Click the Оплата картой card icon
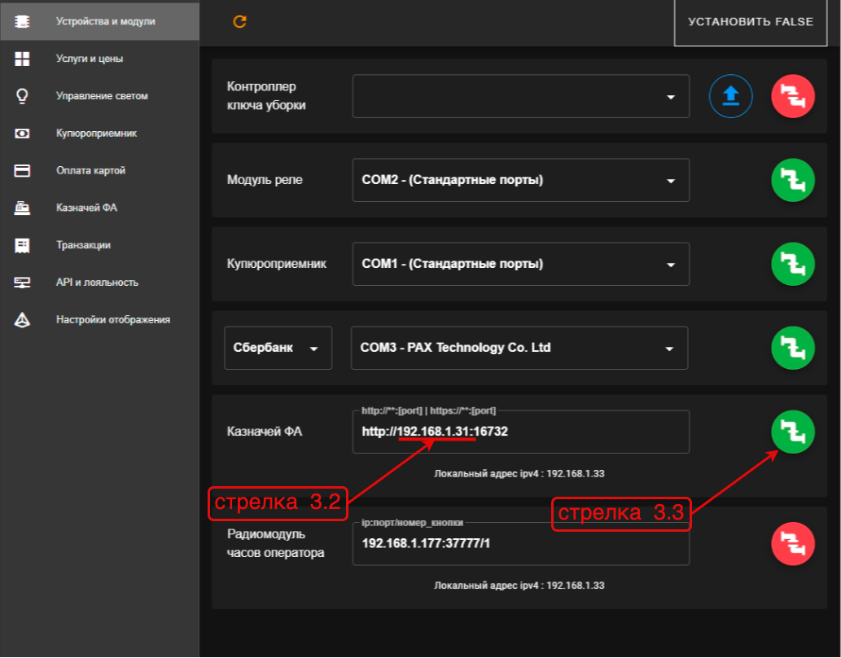The height and width of the screenshot is (658, 841). click(x=22, y=171)
